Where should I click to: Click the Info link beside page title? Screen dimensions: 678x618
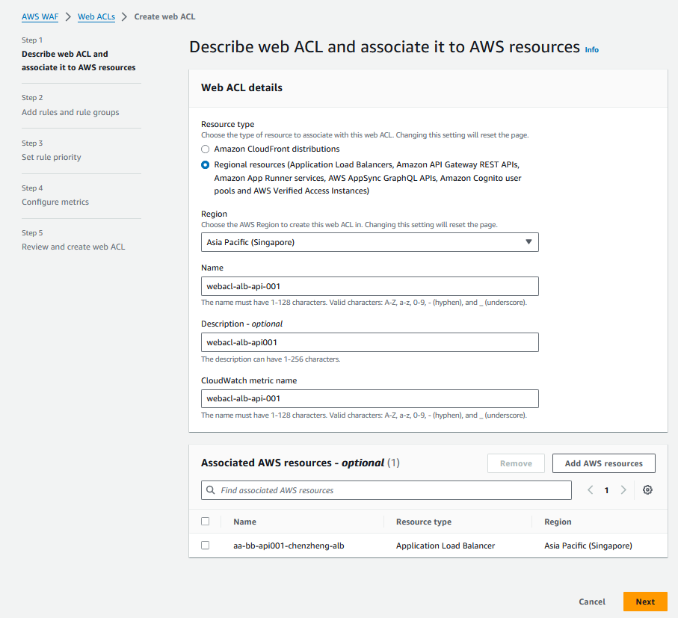(x=591, y=50)
